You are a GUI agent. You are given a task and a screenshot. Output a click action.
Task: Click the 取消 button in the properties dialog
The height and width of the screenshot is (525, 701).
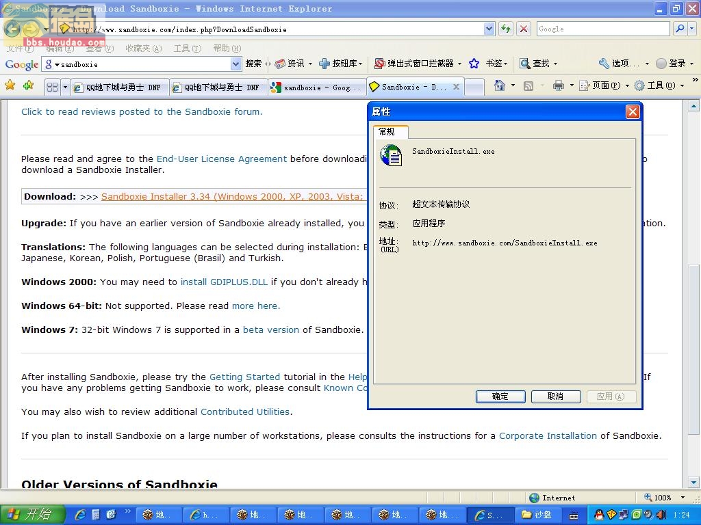[556, 396]
